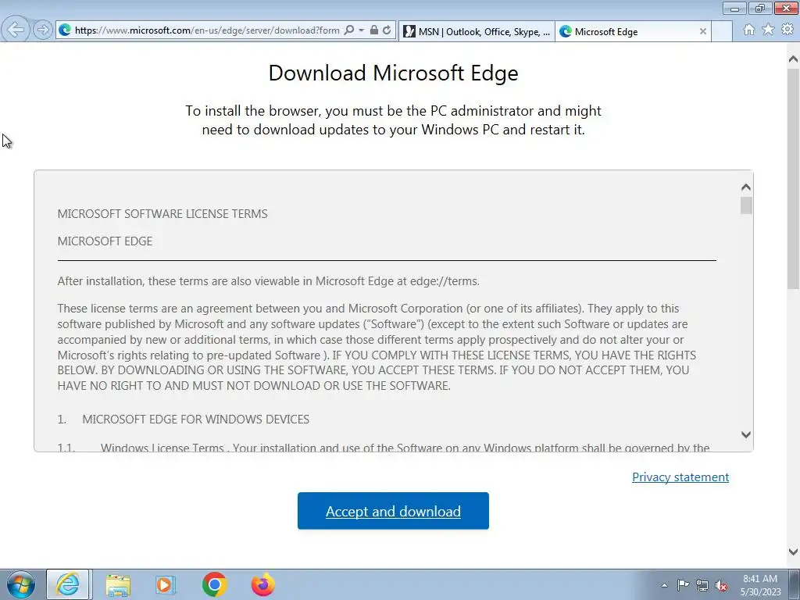Click the 'MICROSOFT EDGE' license subtitle

[x=105, y=241]
